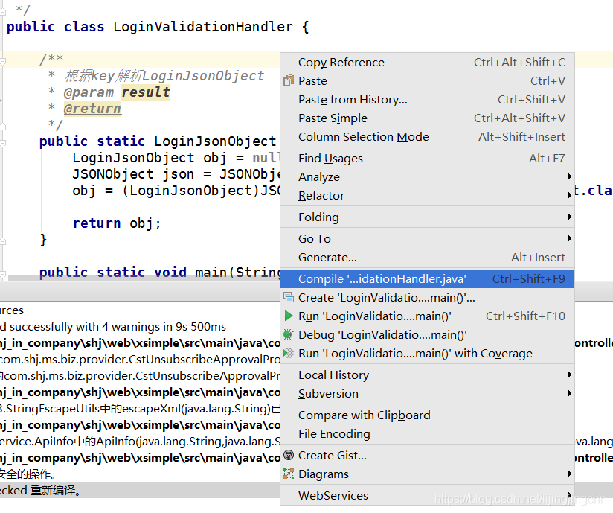Image resolution: width=613 pixels, height=513 pixels.
Task: Click LoginValidationHandler class name
Action: 203,27
